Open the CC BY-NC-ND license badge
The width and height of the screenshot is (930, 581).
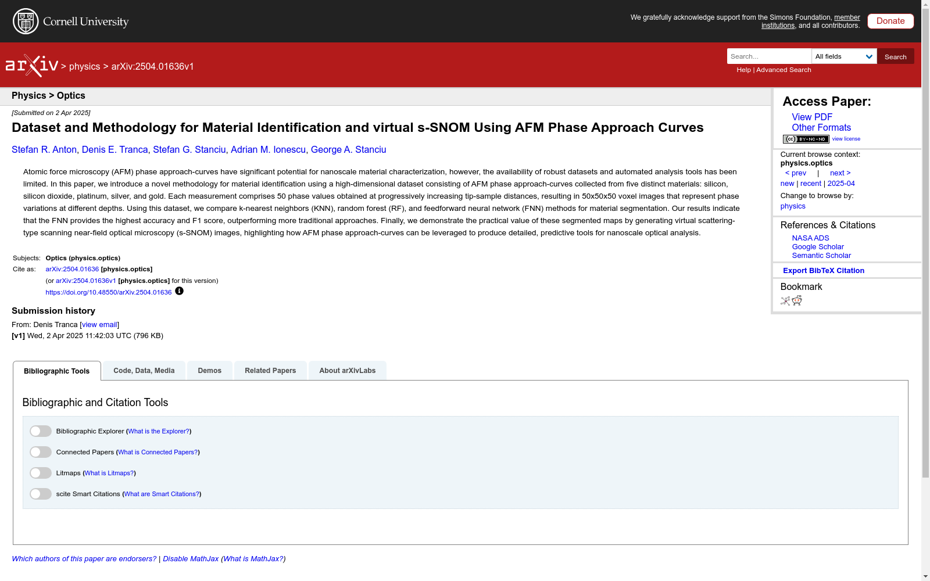click(806, 139)
